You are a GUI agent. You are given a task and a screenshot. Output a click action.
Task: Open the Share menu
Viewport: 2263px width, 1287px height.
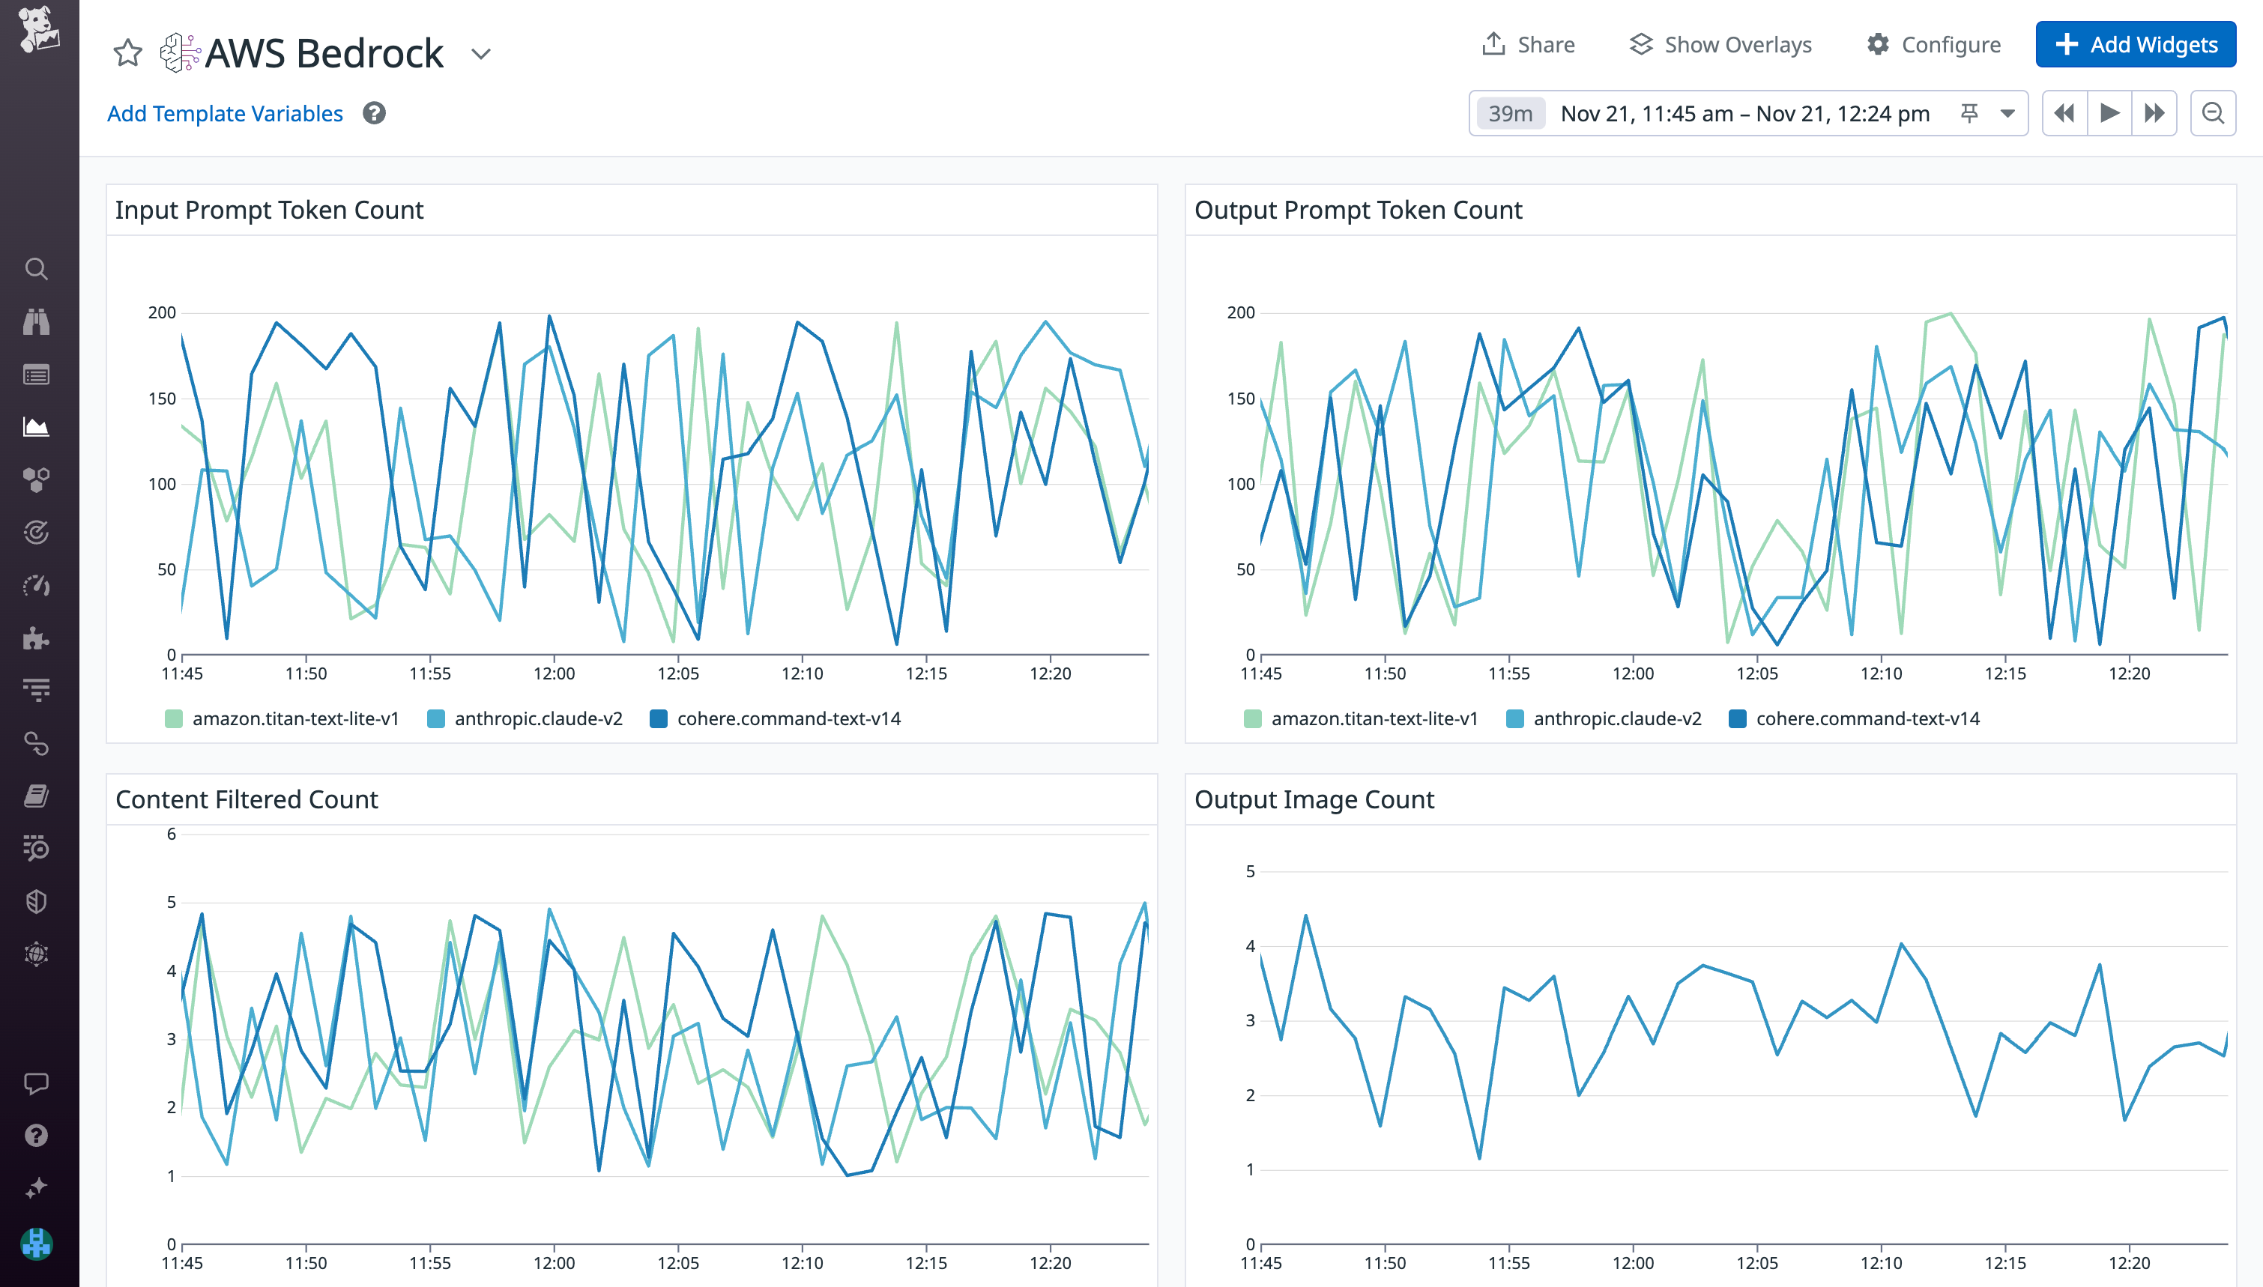point(1529,44)
